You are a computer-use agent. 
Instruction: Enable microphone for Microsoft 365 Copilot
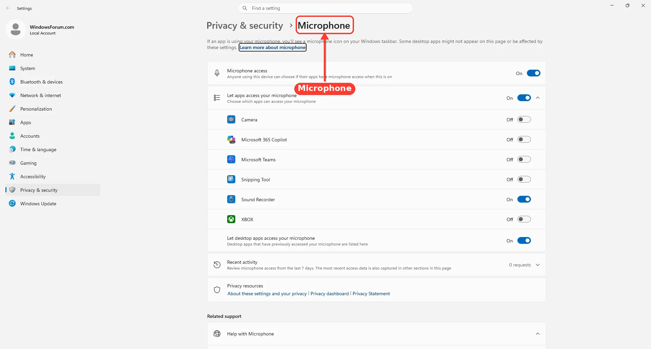tap(524, 139)
